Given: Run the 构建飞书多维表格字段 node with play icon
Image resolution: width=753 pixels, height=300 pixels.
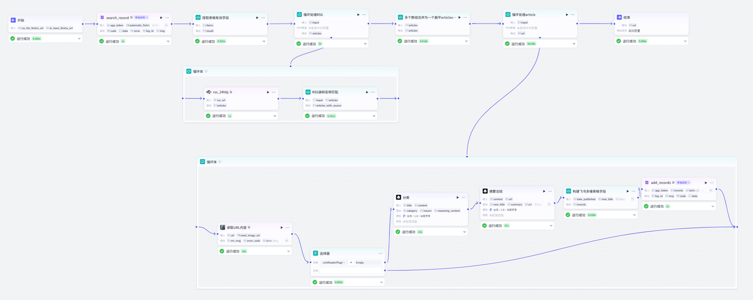Looking at the screenshot, I should pos(627,191).
